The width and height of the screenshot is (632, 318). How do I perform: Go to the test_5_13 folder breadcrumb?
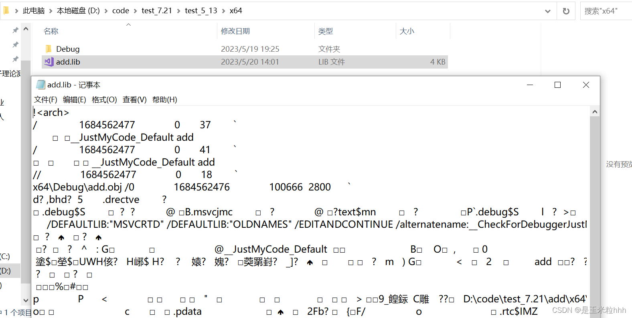[201, 11]
